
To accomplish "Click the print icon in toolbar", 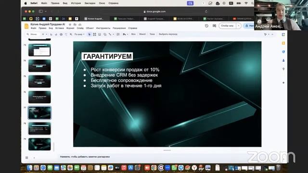I will coord(61,34).
